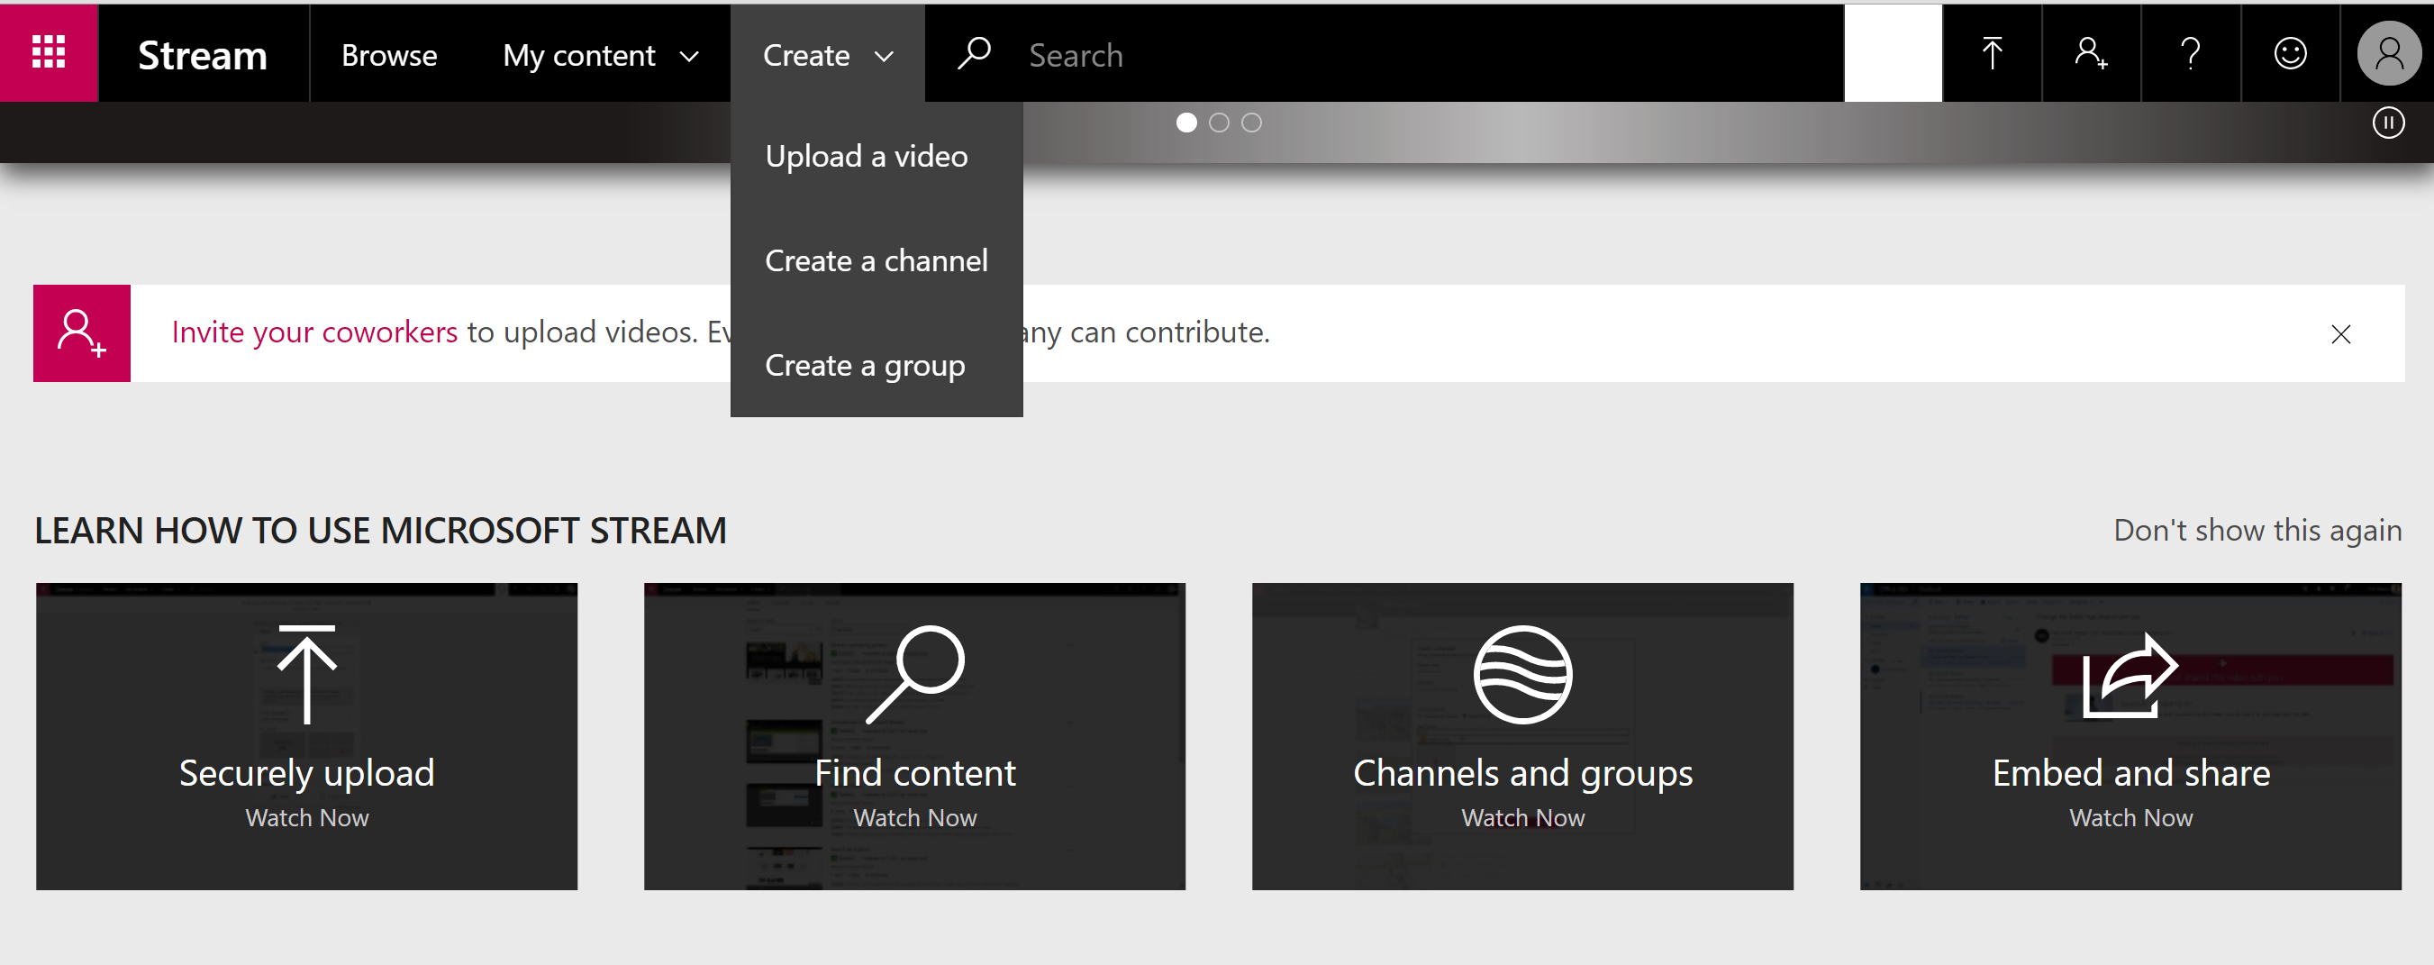Click Watch Now under Find content
The height and width of the screenshot is (965, 2434).
pos(914,817)
